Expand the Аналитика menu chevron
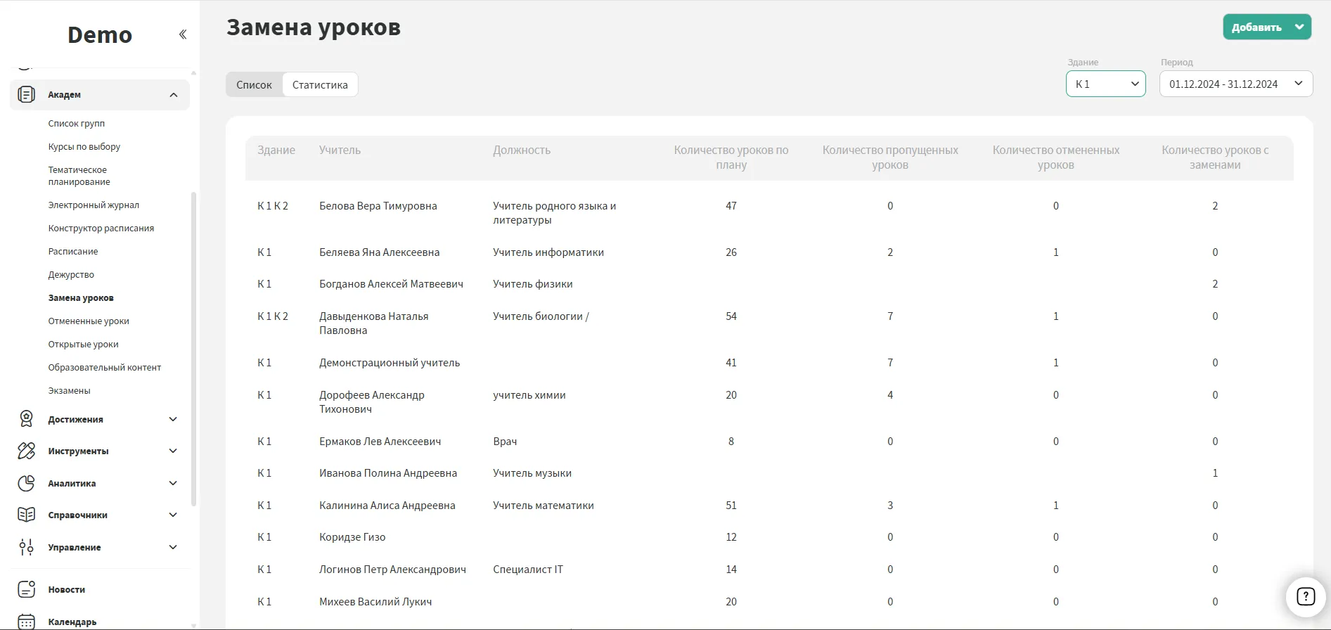Viewport: 1331px width, 630px height. pyautogui.click(x=173, y=483)
